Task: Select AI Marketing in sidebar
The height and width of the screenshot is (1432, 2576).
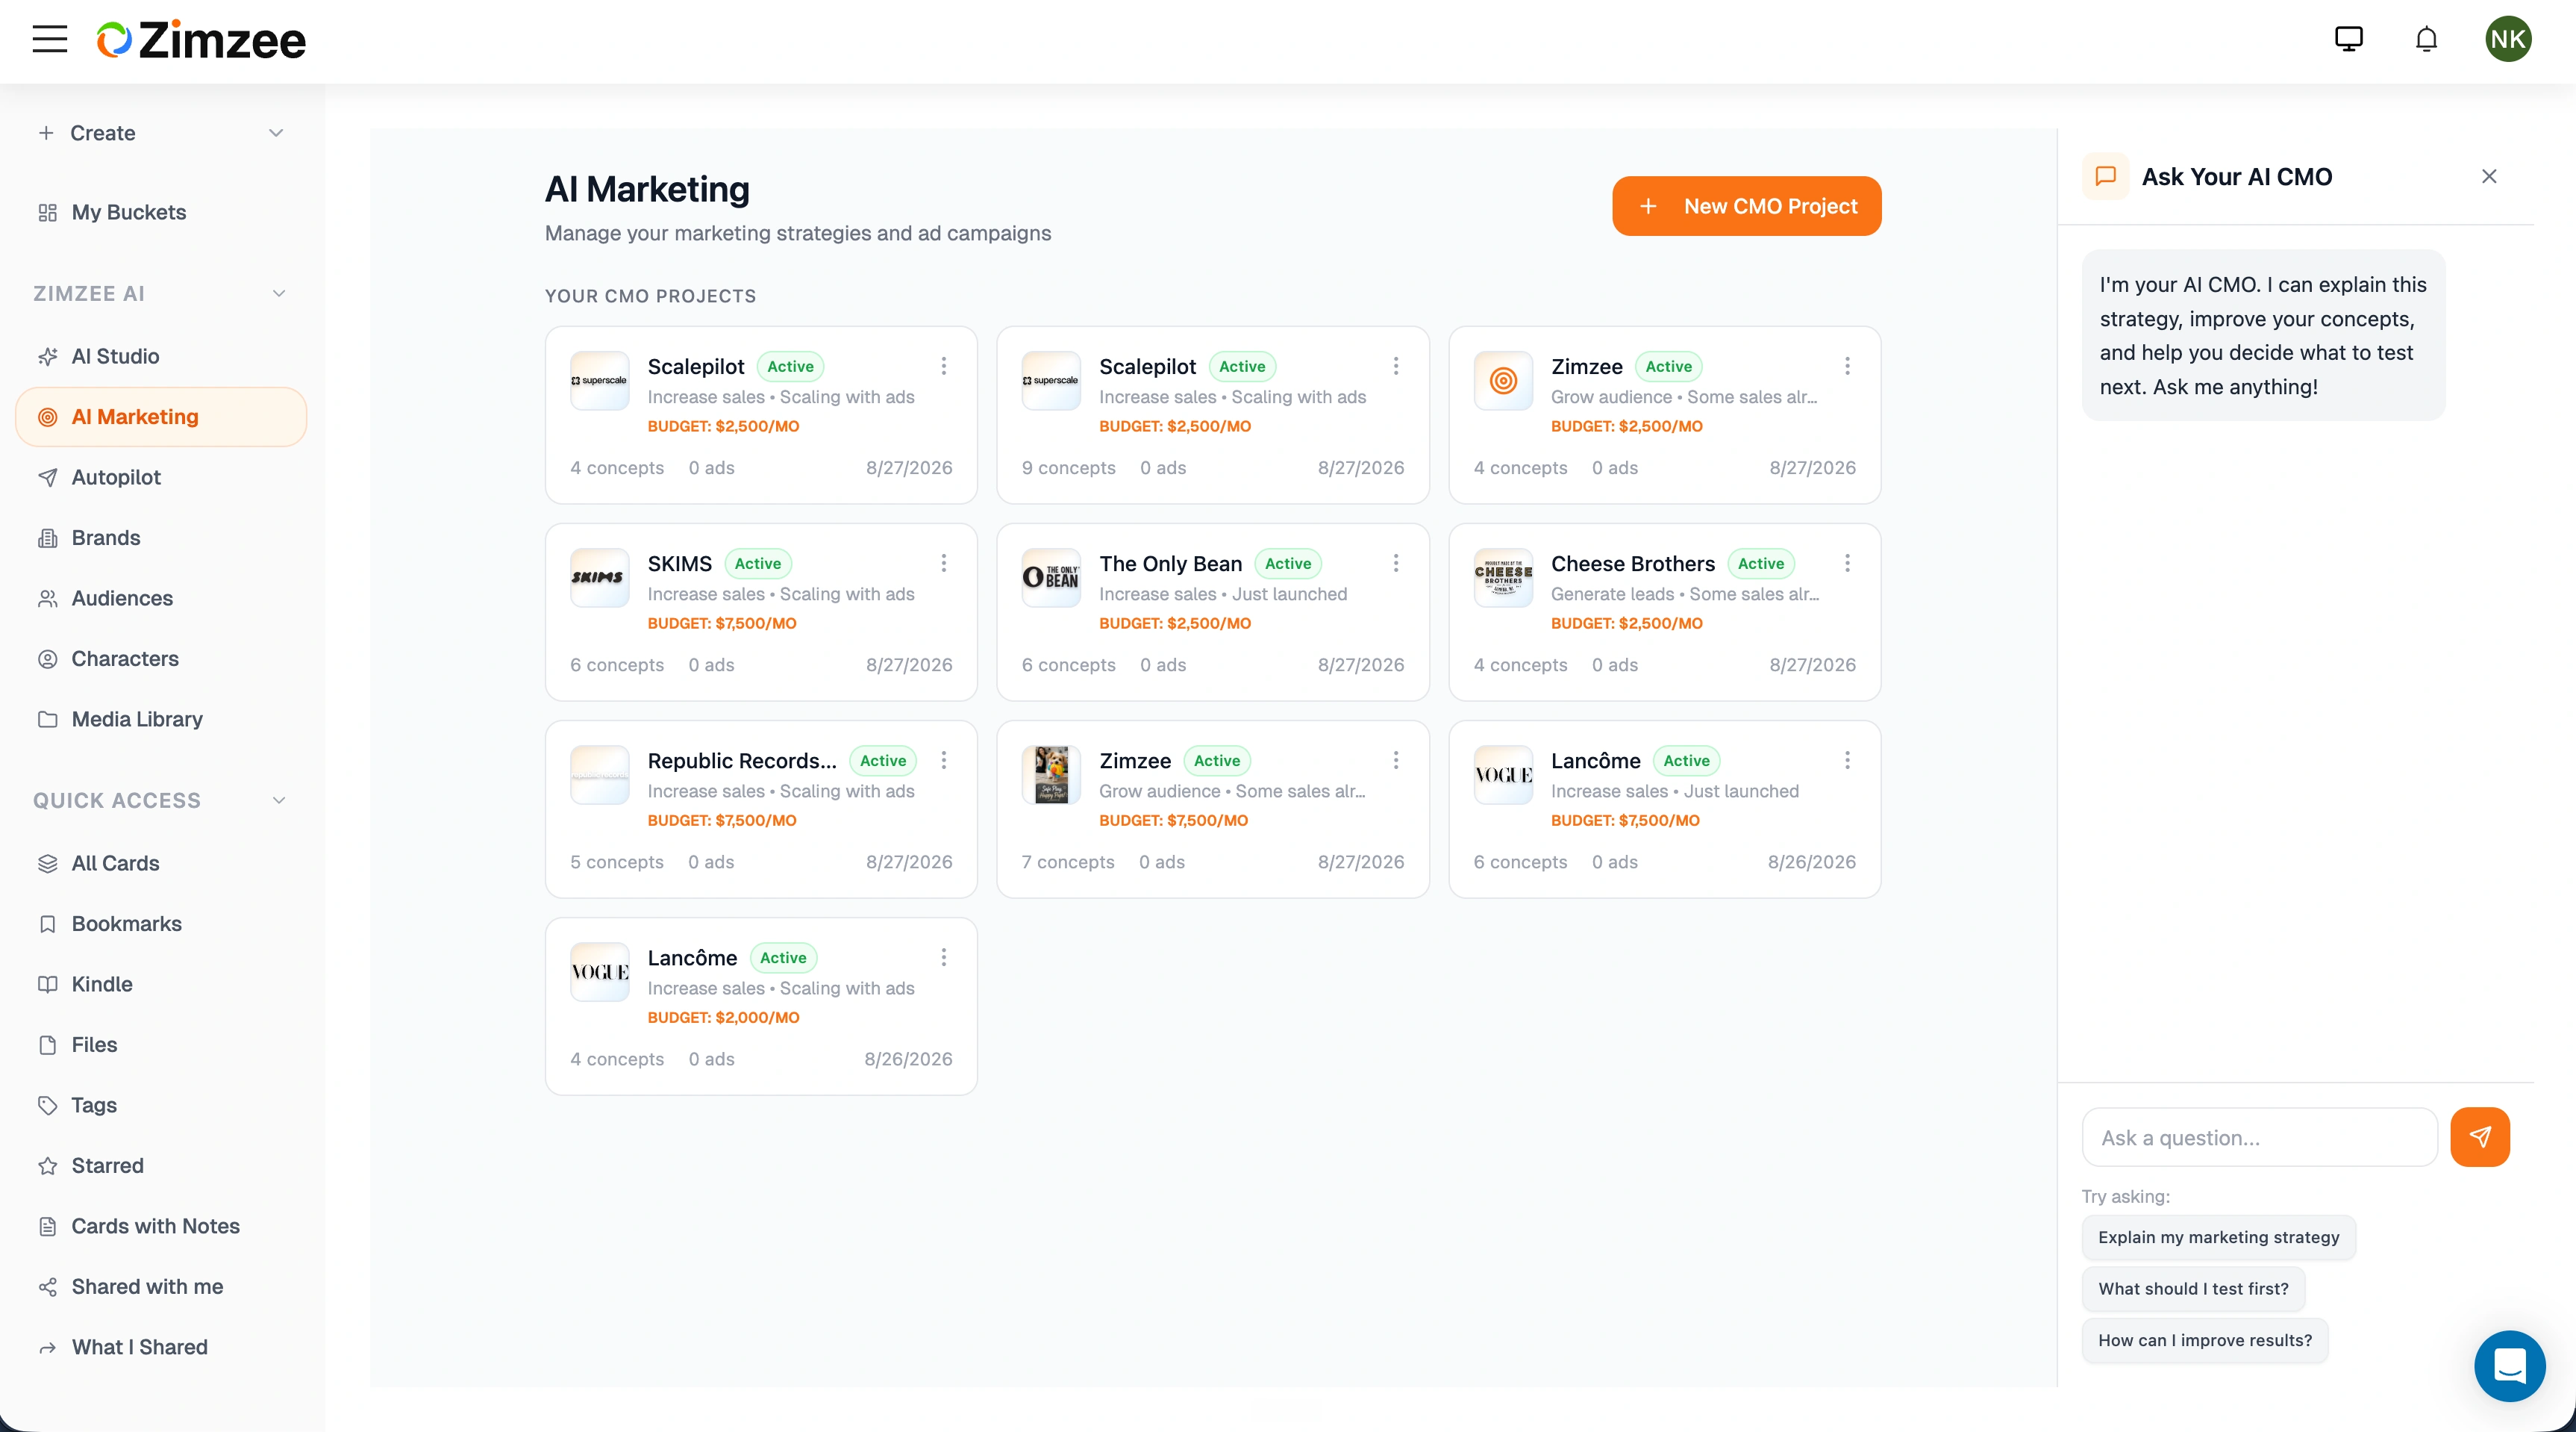Action: (x=161, y=417)
